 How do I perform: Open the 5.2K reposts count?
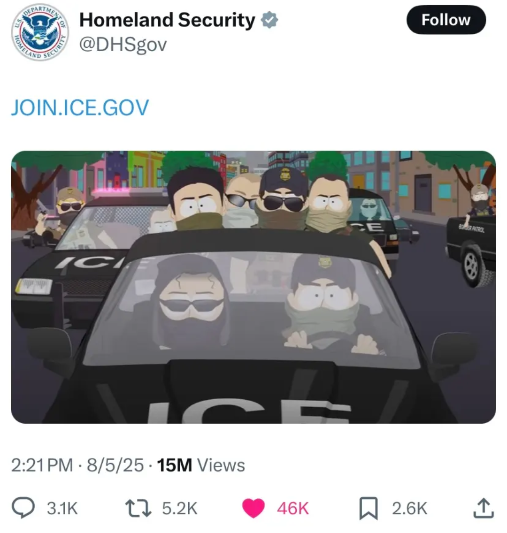179,509
